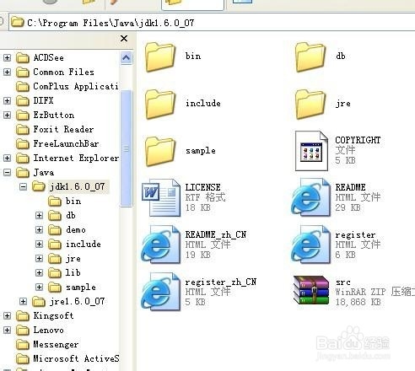Click the 'LICENSE' file name text
This screenshot has height=371, width=415.
pyautogui.click(x=202, y=187)
